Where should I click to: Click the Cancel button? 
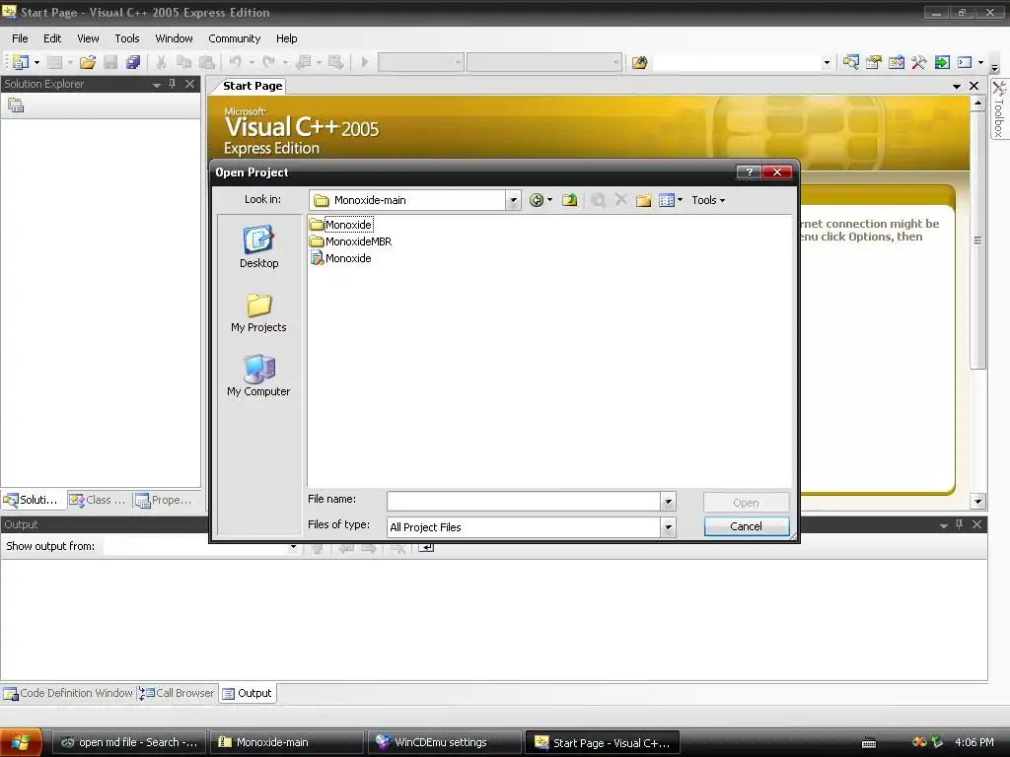746,526
